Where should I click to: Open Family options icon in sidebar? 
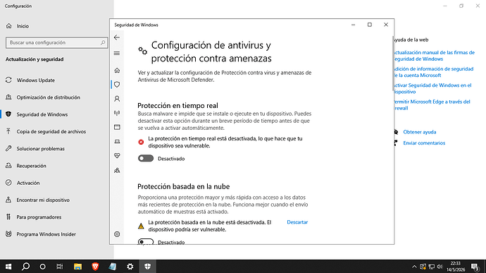point(117,170)
